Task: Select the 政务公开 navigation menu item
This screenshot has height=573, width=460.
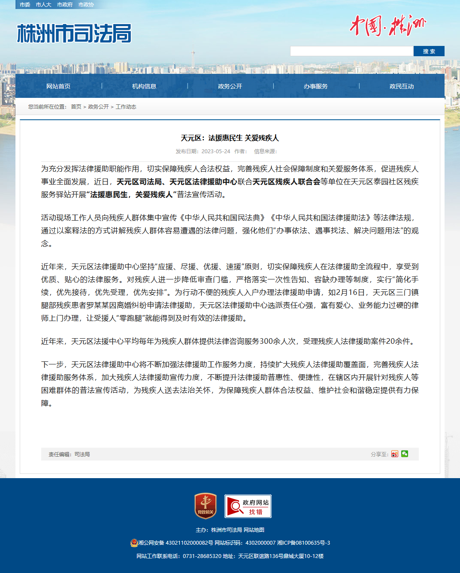Action: 230,86
